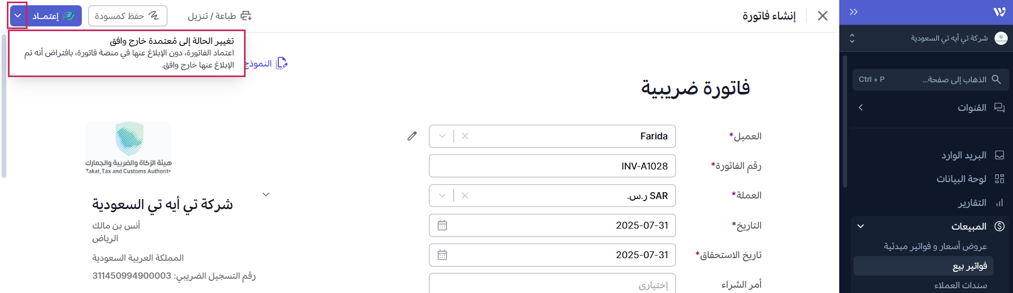
Task: Select فواتير بيع in the sidebar
Action: tap(970, 266)
